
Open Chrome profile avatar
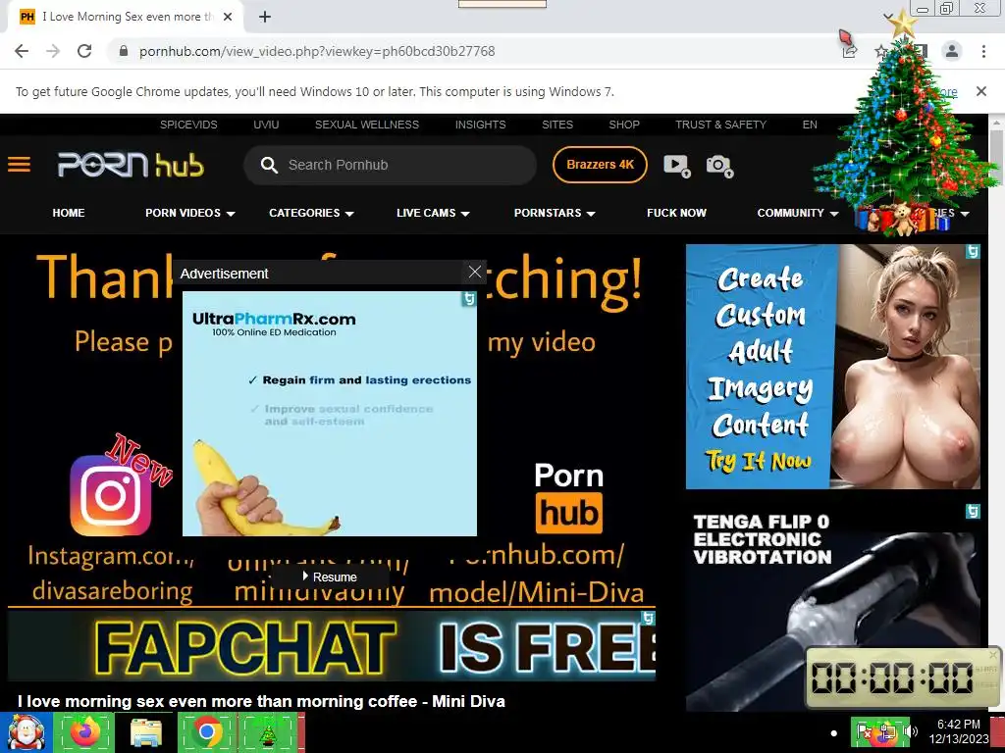[952, 51]
